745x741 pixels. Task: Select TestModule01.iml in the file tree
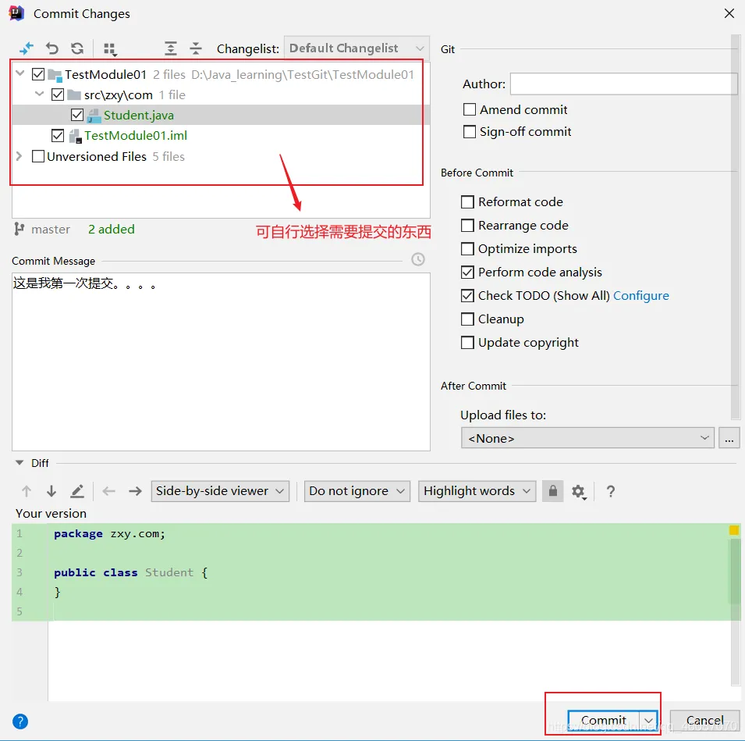click(136, 136)
